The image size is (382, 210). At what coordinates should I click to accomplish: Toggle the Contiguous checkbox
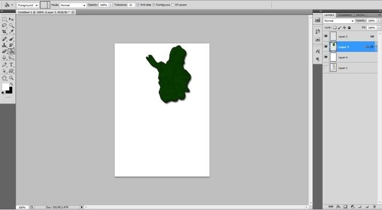(x=154, y=5)
